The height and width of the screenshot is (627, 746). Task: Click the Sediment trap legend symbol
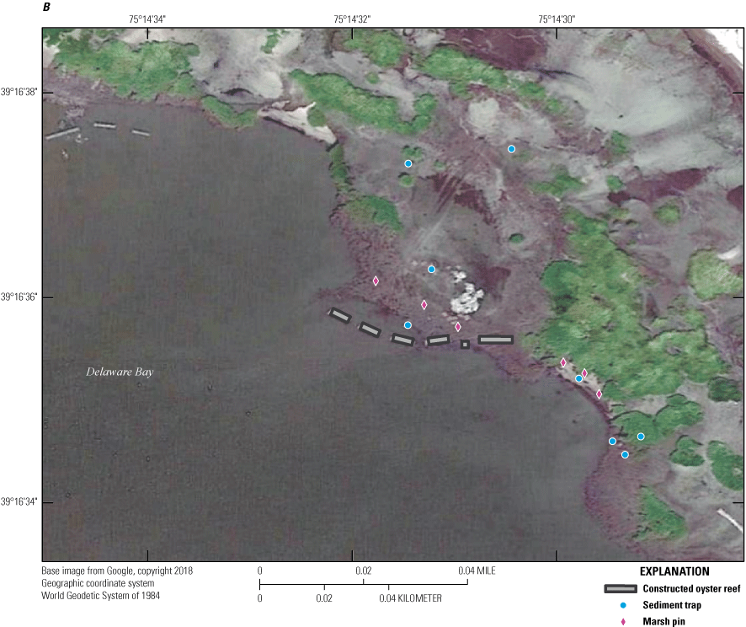pyautogui.click(x=622, y=605)
